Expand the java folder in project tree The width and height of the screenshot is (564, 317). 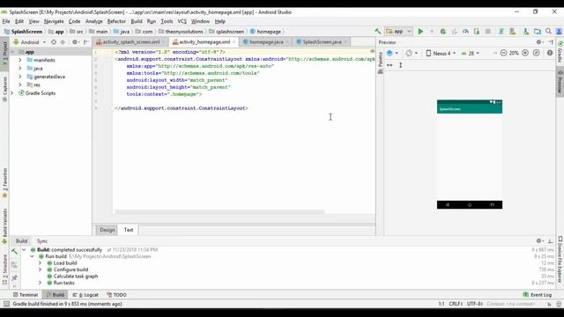click(x=20, y=69)
